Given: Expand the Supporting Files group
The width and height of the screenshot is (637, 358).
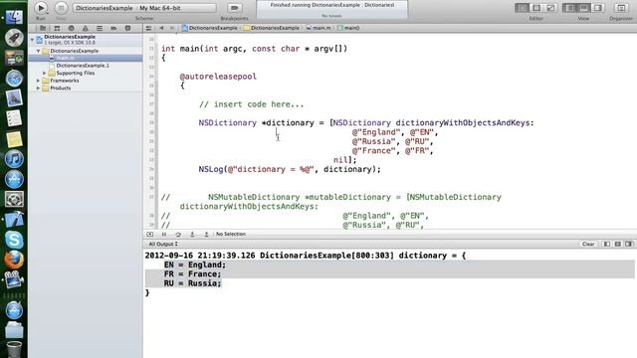Looking at the screenshot, I should pyautogui.click(x=44, y=73).
